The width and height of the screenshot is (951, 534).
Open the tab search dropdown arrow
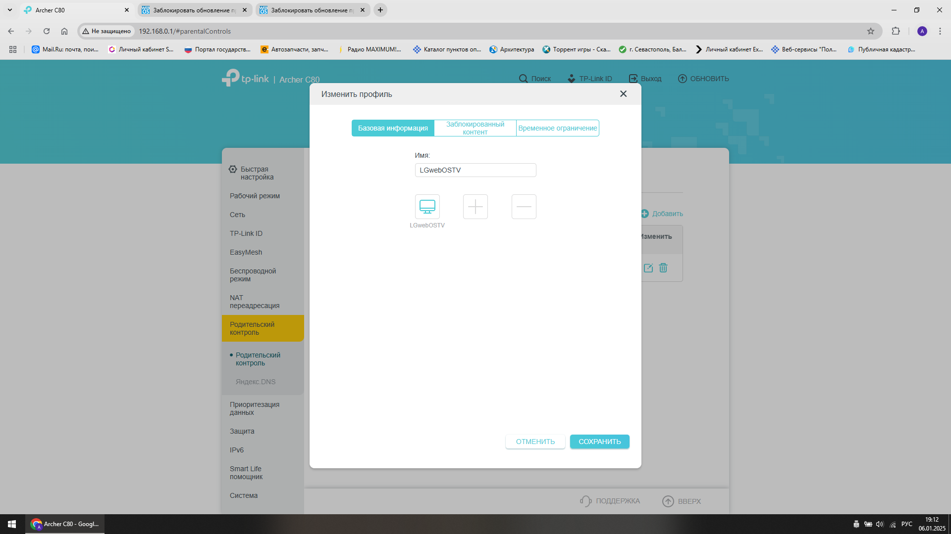[x=10, y=10]
